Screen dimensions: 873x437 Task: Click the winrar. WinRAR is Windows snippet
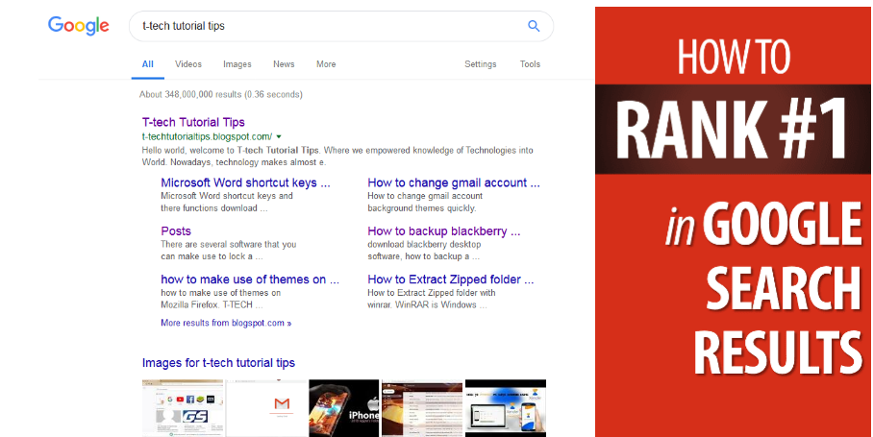coord(428,304)
